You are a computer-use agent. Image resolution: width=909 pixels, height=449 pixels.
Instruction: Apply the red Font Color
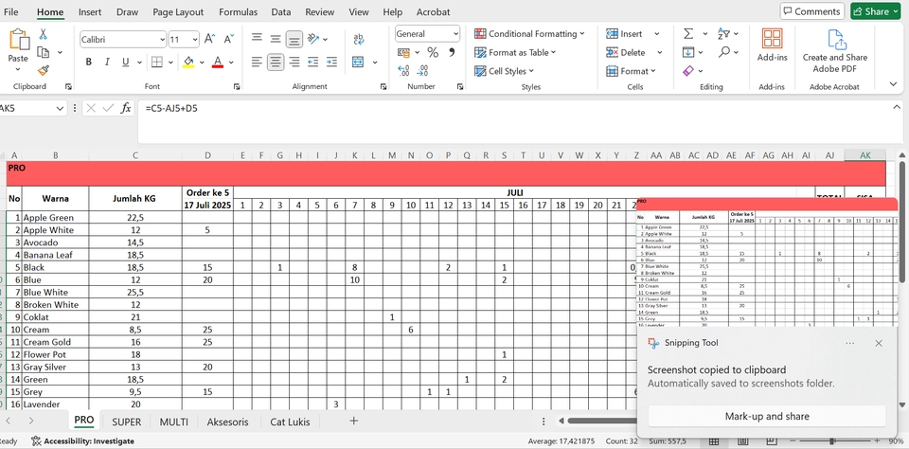coord(218,63)
